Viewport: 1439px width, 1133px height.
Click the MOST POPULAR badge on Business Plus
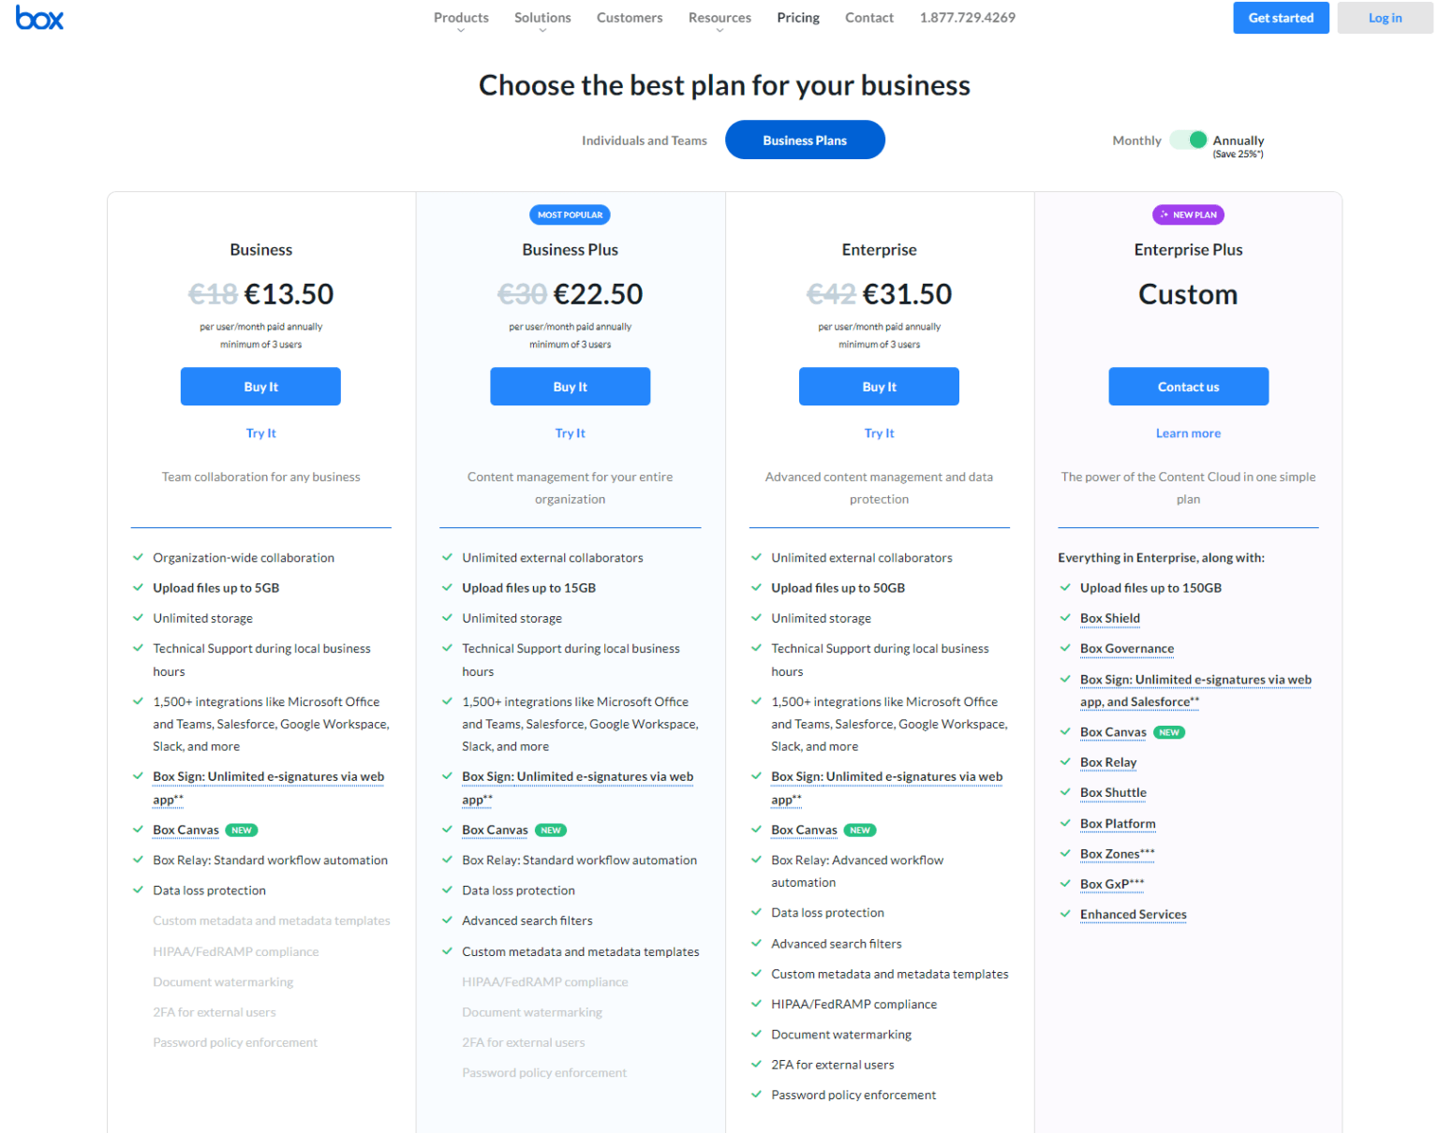tap(570, 214)
